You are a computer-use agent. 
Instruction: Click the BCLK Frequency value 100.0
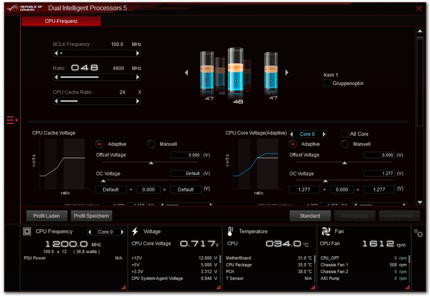click(x=117, y=44)
